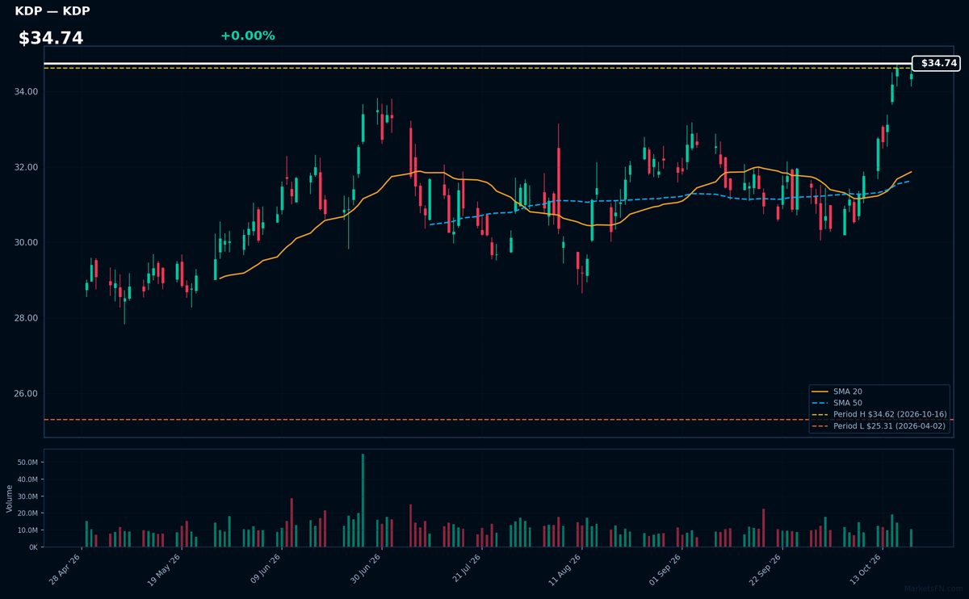Click the 13 Oct '26 date label

click(x=866, y=568)
